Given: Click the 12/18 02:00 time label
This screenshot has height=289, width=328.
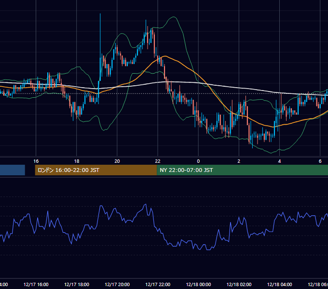Looking at the screenshot, I should [239, 284].
